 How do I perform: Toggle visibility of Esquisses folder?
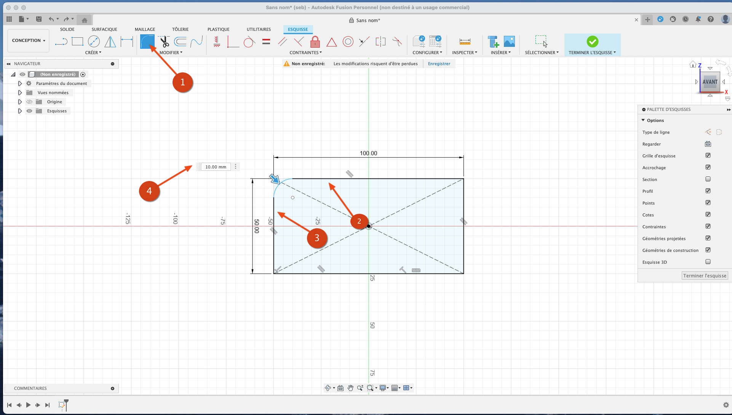click(29, 111)
